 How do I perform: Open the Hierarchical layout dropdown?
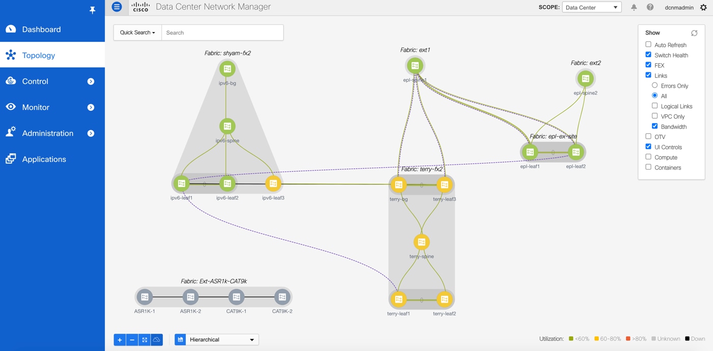222,340
